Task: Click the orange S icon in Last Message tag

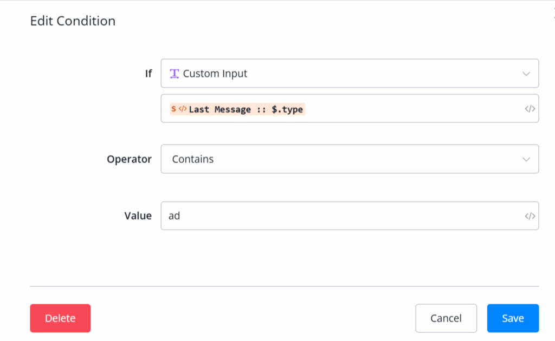Action: tap(173, 109)
